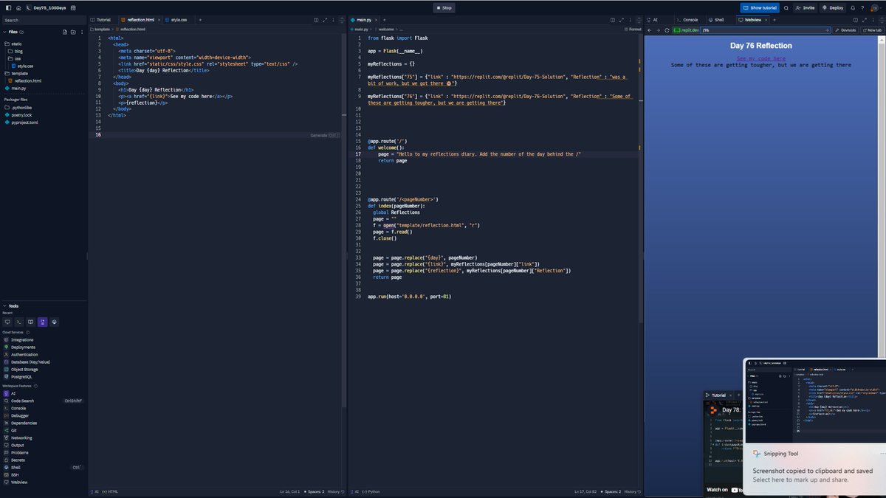Click the Deploy button
Viewport: 886px width, 498px height.
833,7
